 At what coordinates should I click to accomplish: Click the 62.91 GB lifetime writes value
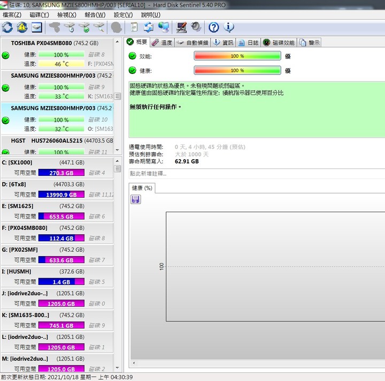(x=187, y=161)
